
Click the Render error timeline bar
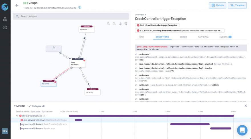[x=220, y=128]
